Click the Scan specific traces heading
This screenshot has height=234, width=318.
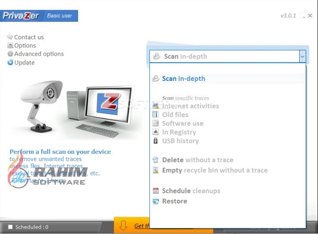click(185, 98)
